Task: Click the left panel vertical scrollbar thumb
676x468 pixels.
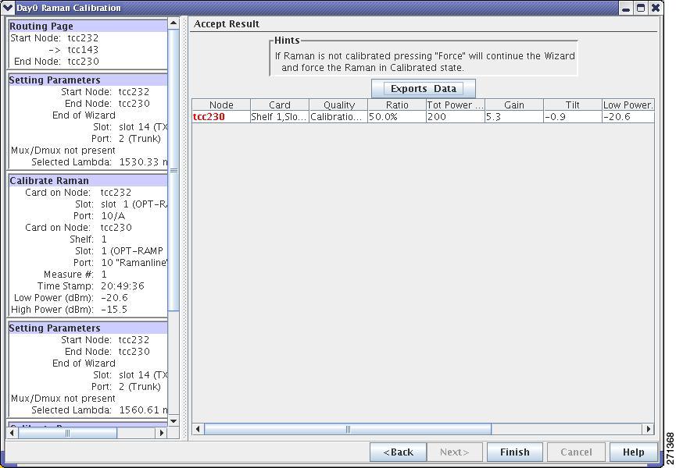Action: coord(173,170)
